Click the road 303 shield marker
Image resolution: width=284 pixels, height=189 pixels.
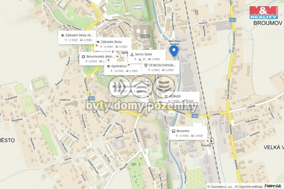(232, 20)
